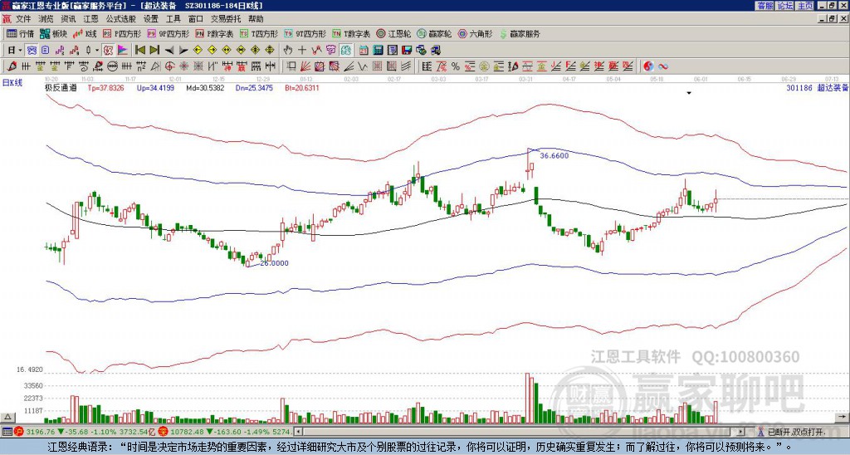
Task: Click the 已断开,双点打开 connection status
Action: (x=796, y=432)
